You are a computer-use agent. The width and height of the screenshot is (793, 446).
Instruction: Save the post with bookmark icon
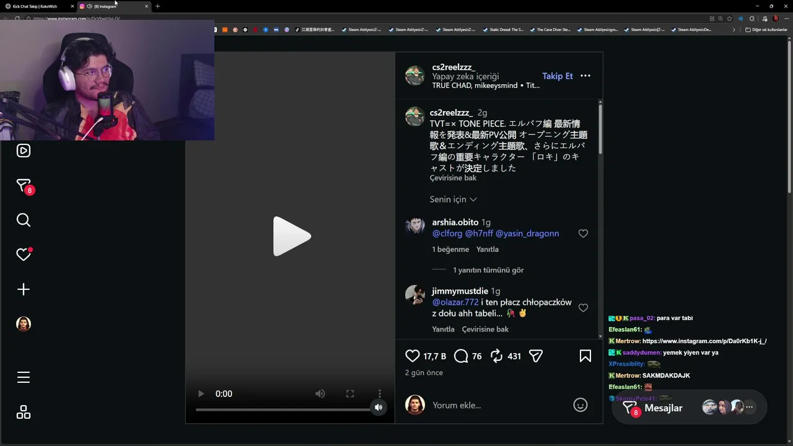[x=585, y=356]
